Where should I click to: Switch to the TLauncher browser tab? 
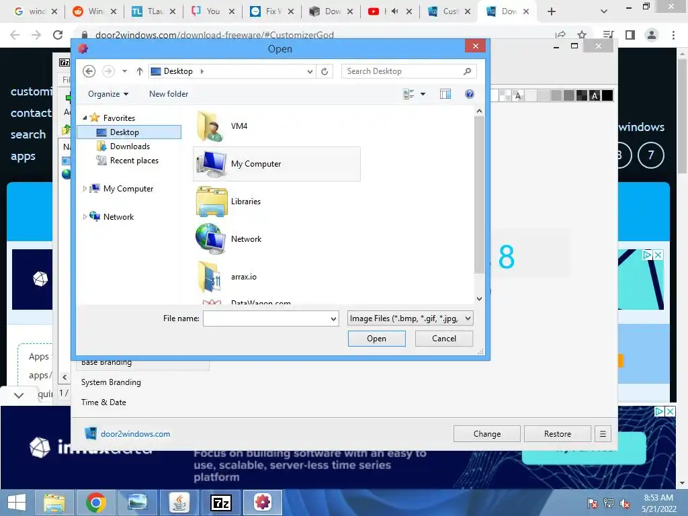[153, 11]
